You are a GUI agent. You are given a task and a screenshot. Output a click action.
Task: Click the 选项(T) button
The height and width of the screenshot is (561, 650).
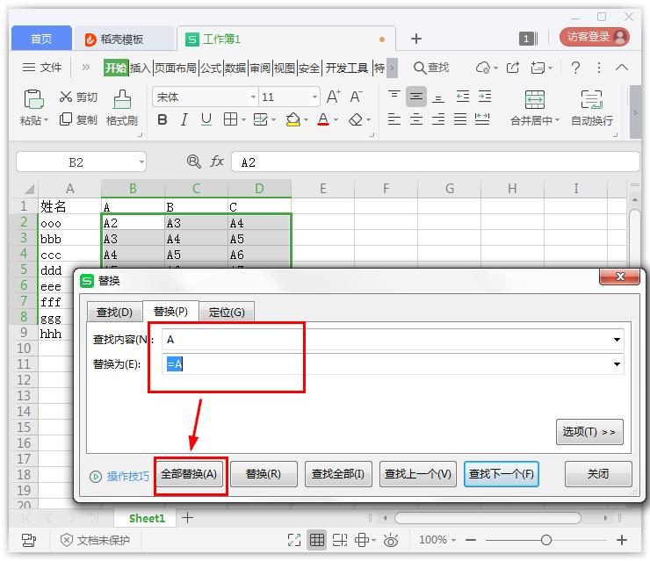tap(589, 432)
